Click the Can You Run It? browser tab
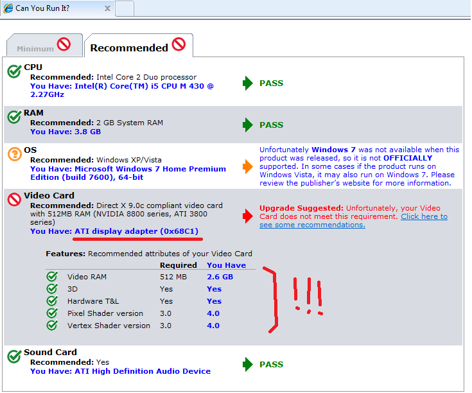This screenshot has width=472, height=393. pos(58,8)
